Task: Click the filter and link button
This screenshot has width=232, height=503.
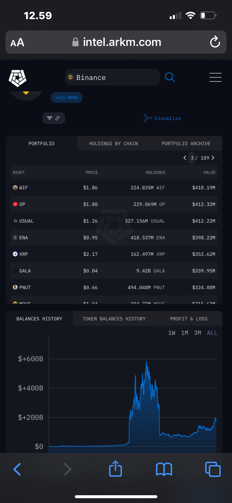Action: (x=54, y=118)
